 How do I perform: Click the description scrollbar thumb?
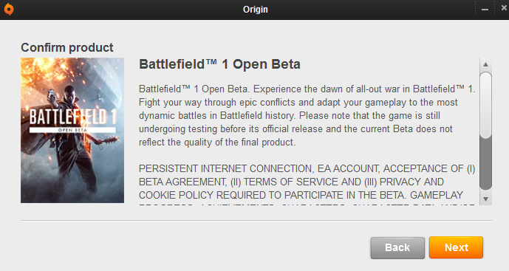click(485, 106)
